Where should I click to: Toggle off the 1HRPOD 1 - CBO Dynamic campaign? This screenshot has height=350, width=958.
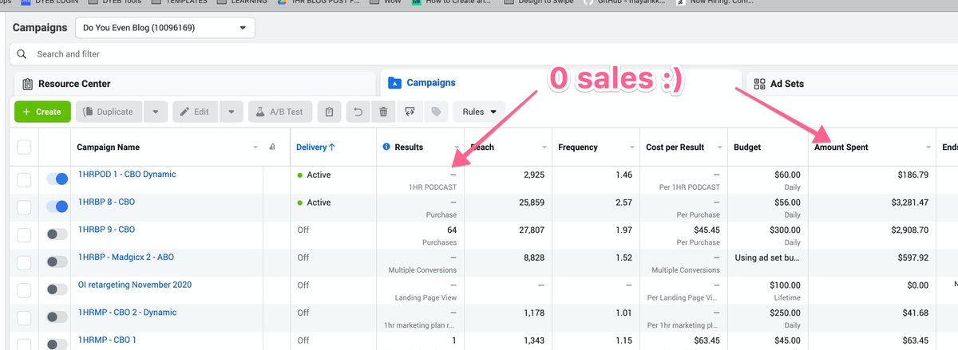point(57,179)
